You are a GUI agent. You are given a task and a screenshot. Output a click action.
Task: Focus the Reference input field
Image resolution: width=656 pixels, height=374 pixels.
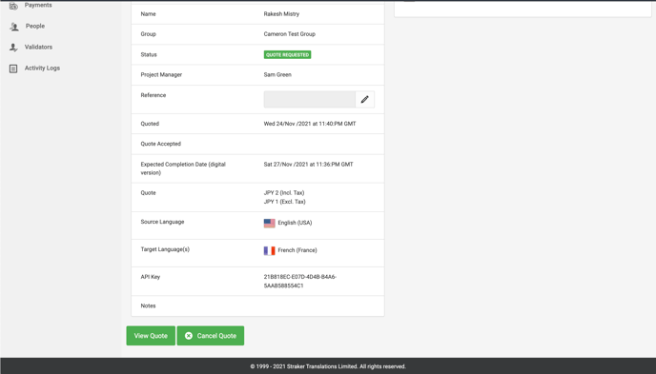(310, 99)
